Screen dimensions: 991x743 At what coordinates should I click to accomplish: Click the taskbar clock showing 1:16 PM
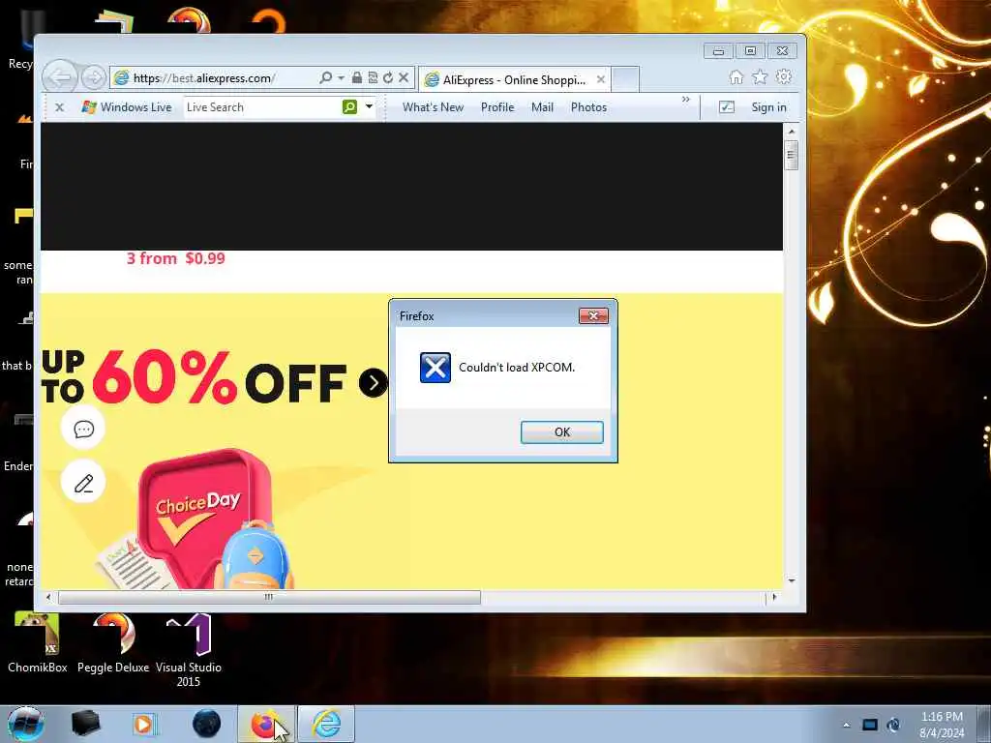pos(942,725)
